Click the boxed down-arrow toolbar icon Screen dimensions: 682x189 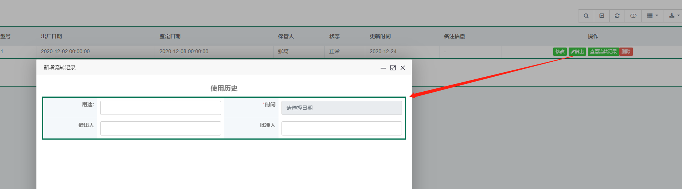click(x=602, y=16)
